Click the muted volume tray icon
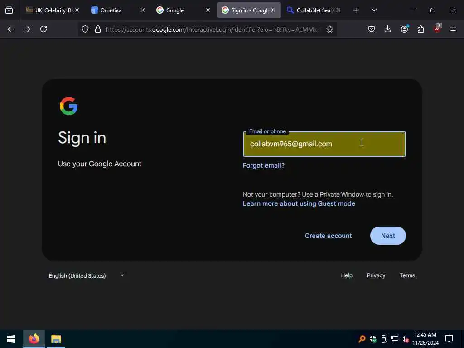 (x=405, y=339)
